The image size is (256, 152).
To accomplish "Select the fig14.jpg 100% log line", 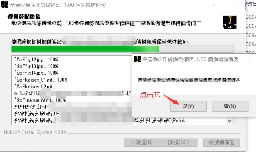I will 36,73.
